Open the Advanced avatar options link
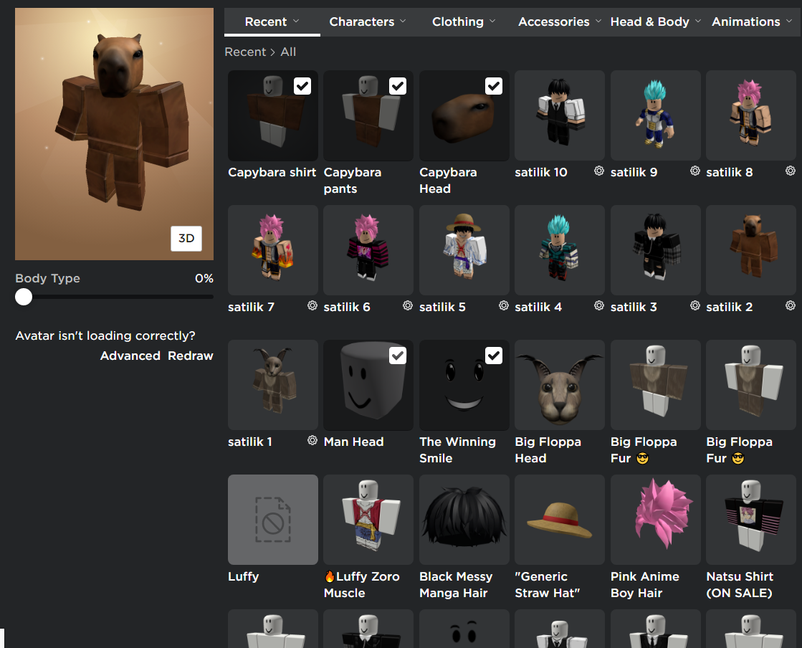The image size is (802, 648). 130,356
